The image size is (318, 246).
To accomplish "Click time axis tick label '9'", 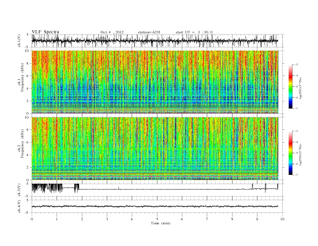I will point(257,219).
